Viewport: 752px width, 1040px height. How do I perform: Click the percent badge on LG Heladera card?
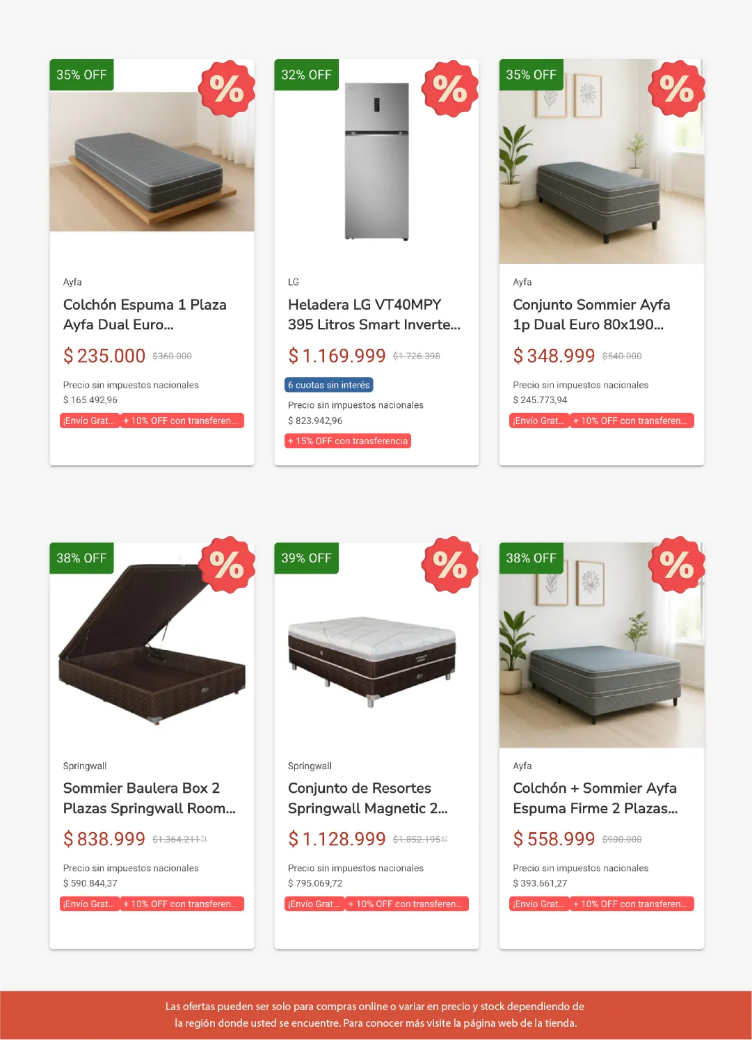click(450, 88)
